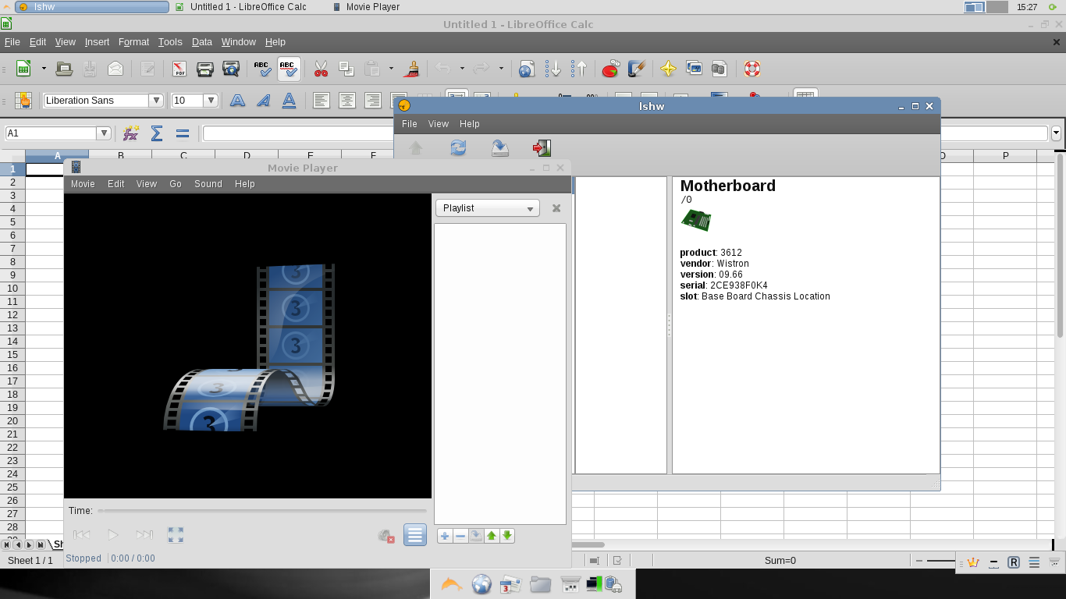This screenshot has height=599, width=1066.
Task: Insert a chart in Calc
Action: pos(610,69)
